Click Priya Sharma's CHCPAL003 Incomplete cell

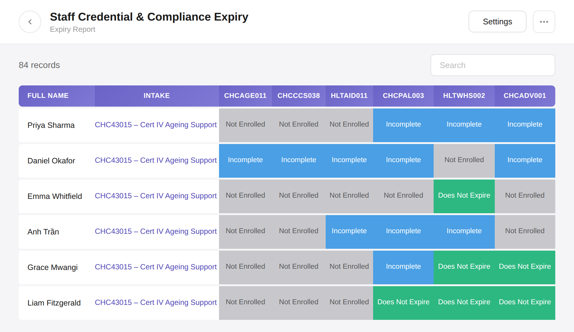(403, 125)
